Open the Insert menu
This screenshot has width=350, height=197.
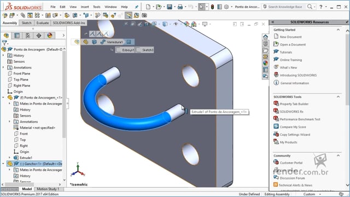point(85,7)
